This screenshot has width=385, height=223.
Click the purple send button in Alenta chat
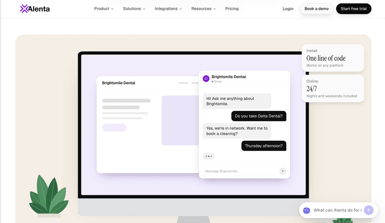pos(369,210)
